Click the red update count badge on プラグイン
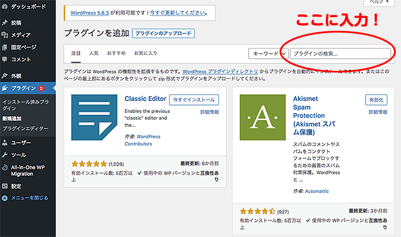Image resolution: width=401 pixels, height=237 pixels. coord(41,88)
